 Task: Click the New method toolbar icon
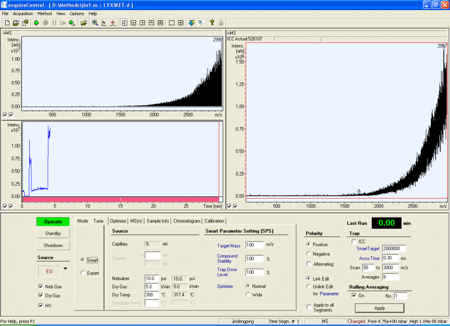pyautogui.click(x=6, y=23)
